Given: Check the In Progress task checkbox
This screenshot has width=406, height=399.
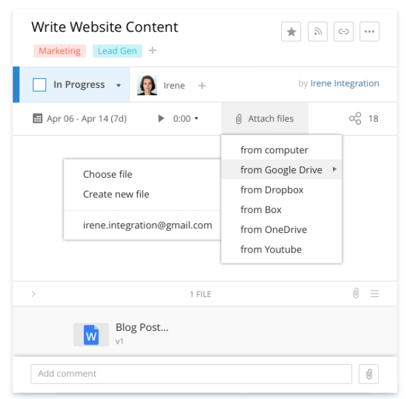Looking at the screenshot, I should 40,84.
